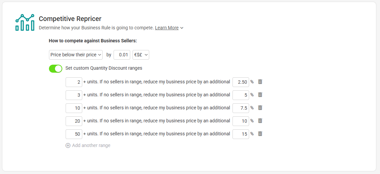The width and height of the screenshot is (380, 174).
Task: Toggle off custom Quantity Discount ranges
Action: [56, 69]
